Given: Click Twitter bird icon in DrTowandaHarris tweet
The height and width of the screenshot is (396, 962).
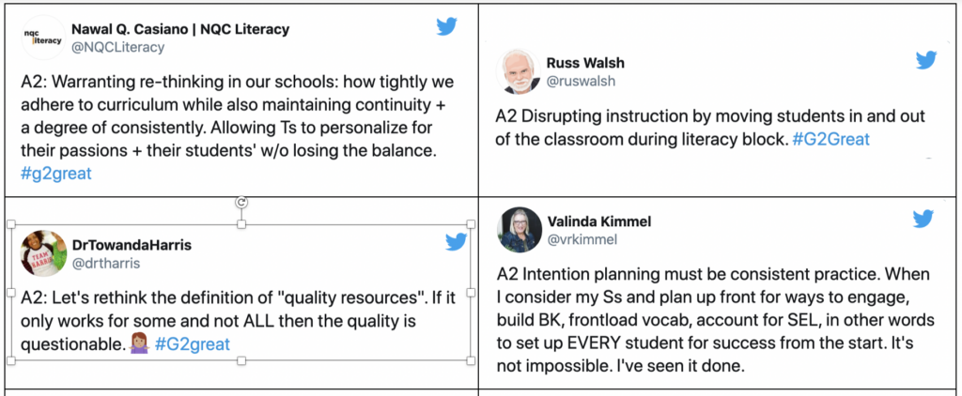Looking at the screenshot, I should [x=457, y=243].
